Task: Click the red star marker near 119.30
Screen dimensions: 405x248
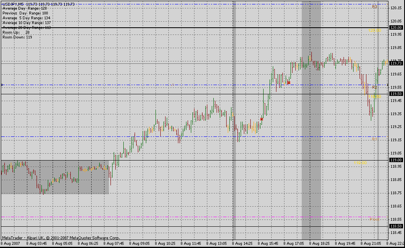Action: click(262, 119)
